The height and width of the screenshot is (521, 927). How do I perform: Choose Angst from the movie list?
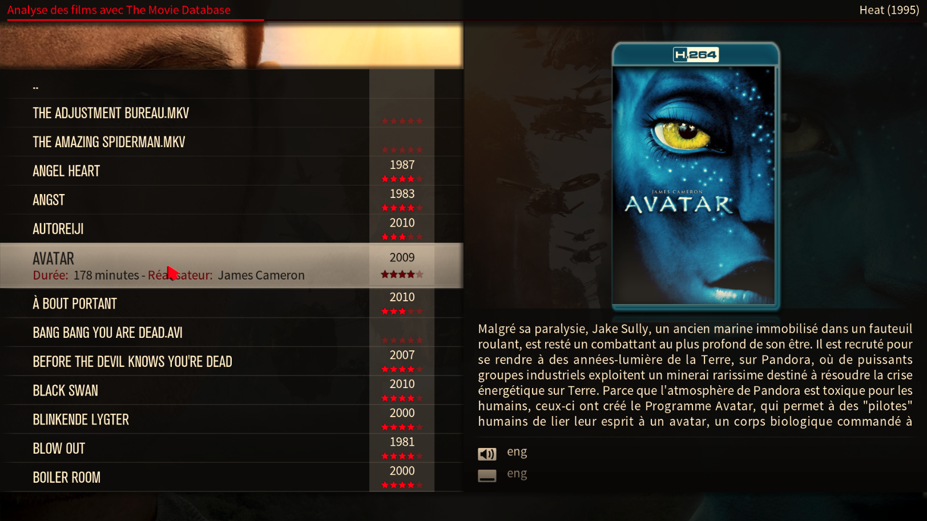coord(231,200)
